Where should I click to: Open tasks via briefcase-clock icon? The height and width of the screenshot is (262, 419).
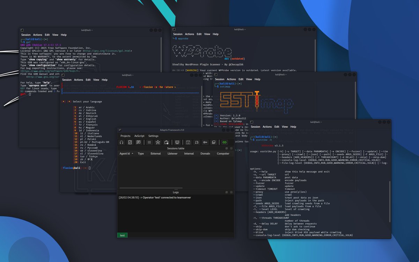click(166, 142)
